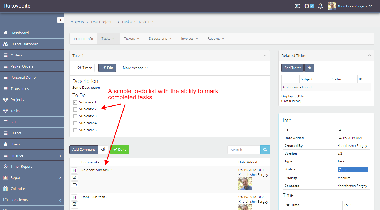Click the Translators list icon
This screenshot has width=380, height=210.
tap(5, 88)
